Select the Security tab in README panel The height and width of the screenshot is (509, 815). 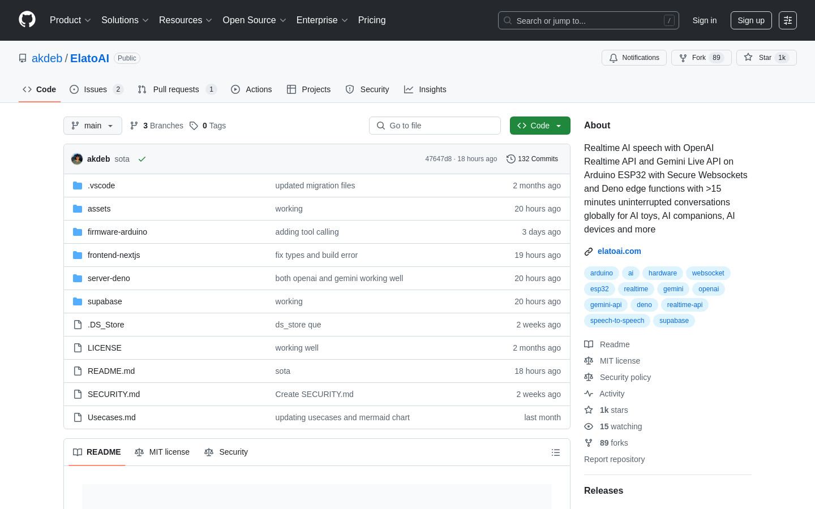click(226, 452)
